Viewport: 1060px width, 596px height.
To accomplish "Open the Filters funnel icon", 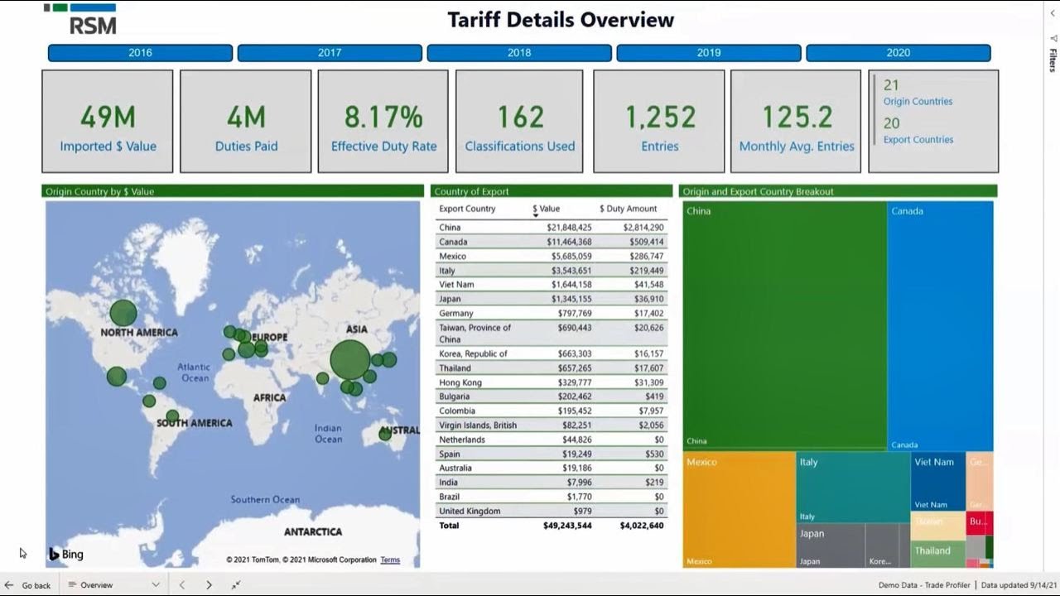I will [x=1053, y=38].
